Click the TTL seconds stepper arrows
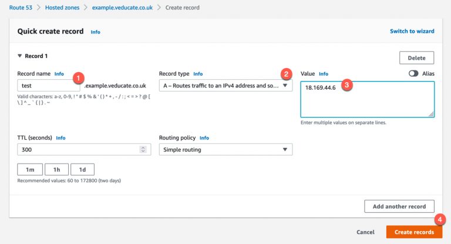Image resolution: width=451 pixels, height=244 pixels. 143,150
